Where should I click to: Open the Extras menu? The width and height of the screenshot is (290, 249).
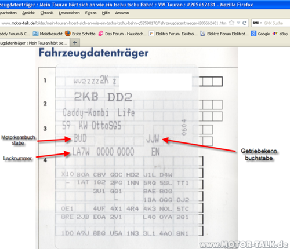click(90, 13)
